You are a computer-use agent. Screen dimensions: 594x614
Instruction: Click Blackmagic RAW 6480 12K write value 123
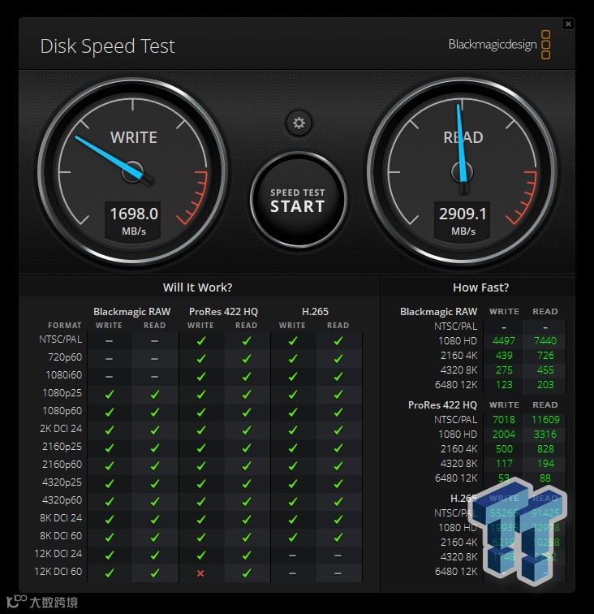504,385
